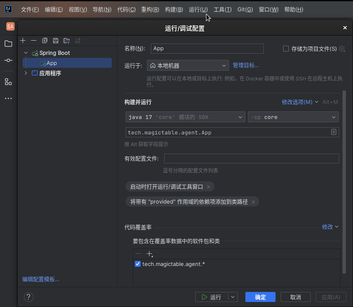Open the Git(G) menu
This screenshot has height=307, width=353.
(x=245, y=9)
